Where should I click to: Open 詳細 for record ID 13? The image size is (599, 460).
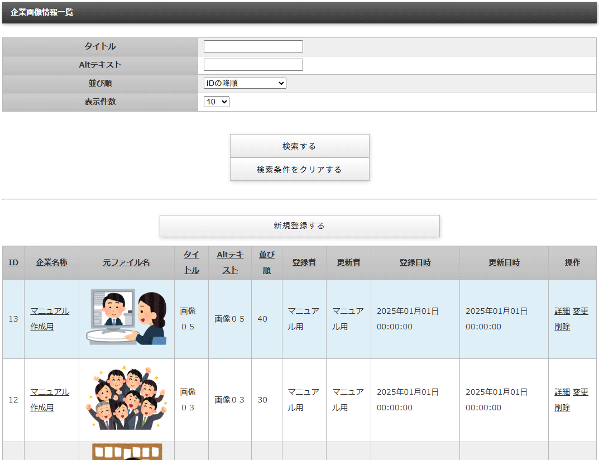click(x=560, y=311)
